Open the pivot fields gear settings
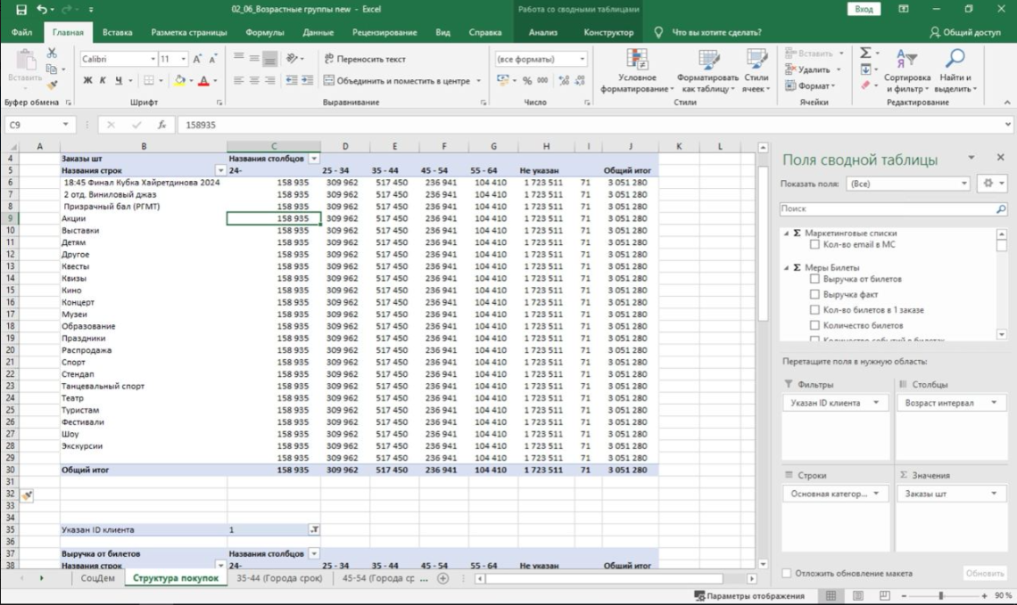The image size is (1017, 605). pos(987,184)
